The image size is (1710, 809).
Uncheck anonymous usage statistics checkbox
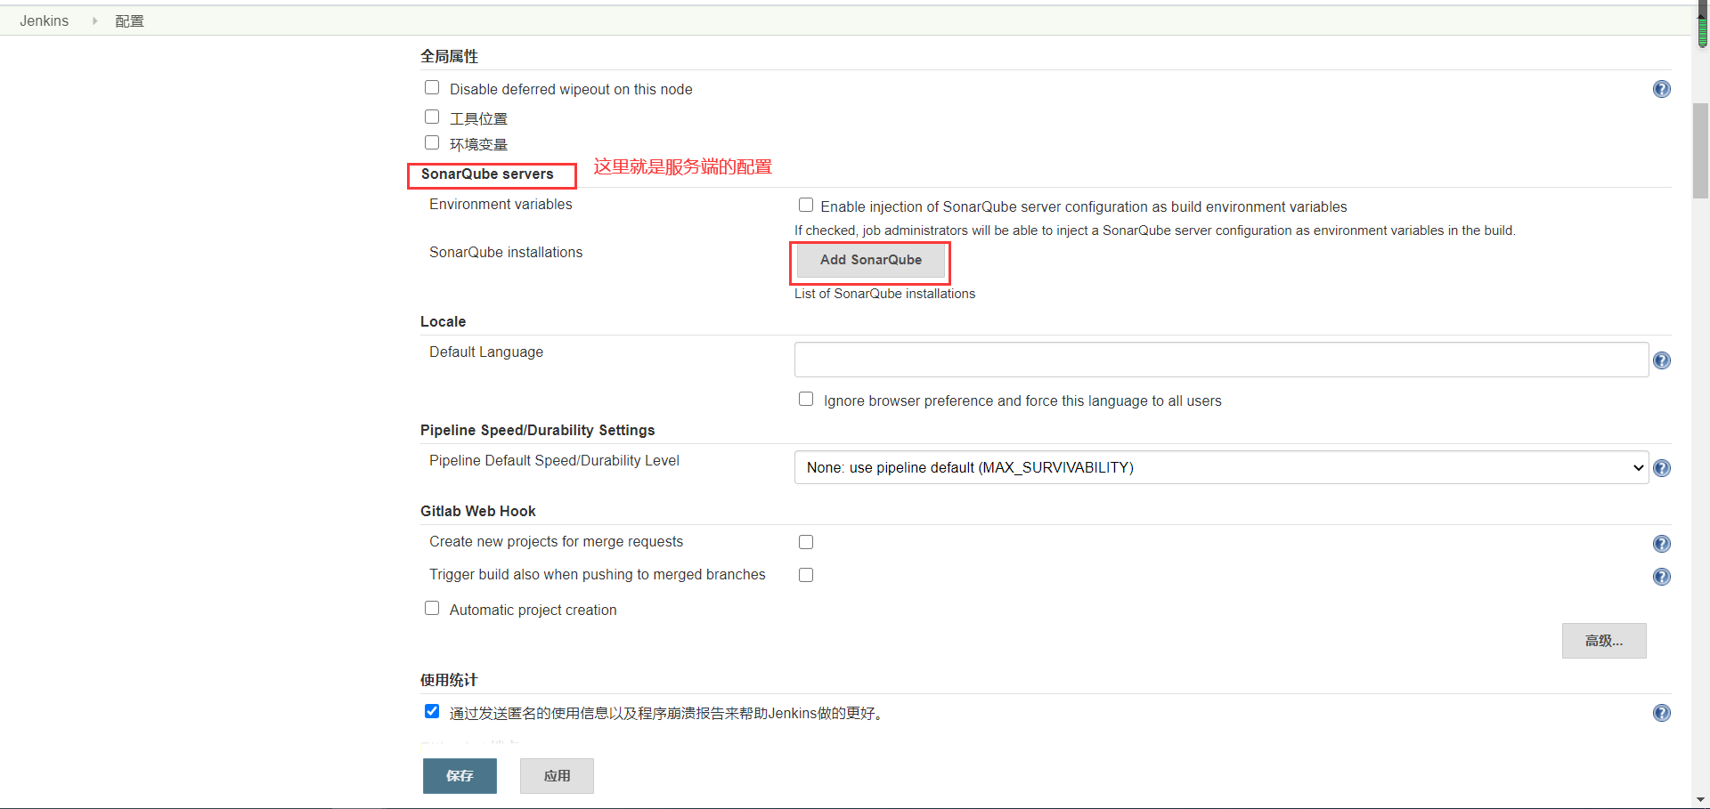pos(432,711)
